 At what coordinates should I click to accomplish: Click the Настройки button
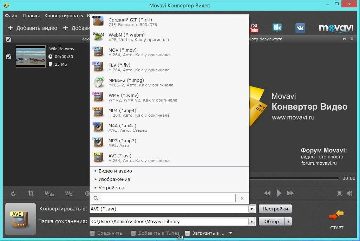point(275,209)
